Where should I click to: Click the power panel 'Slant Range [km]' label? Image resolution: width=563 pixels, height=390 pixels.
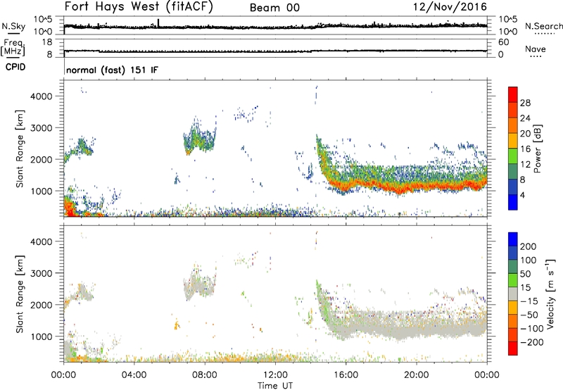click(x=20, y=149)
